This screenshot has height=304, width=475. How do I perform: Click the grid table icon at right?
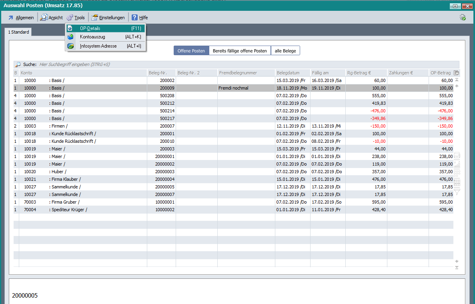457,182
